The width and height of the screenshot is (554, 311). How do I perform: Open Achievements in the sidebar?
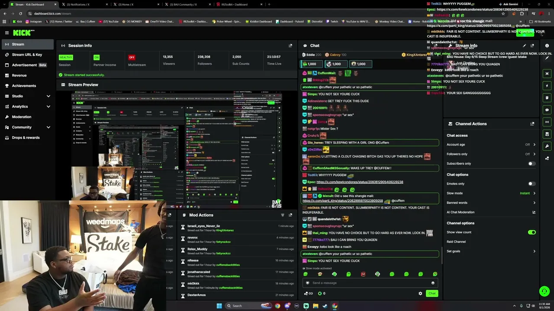click(28, 86)
